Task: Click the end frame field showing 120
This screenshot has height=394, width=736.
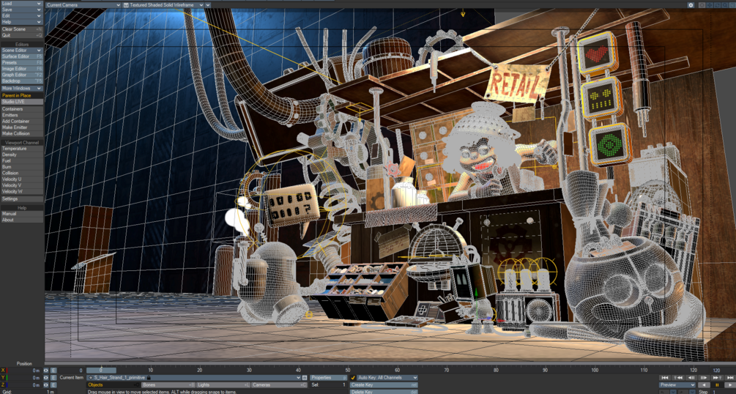Action: (x=723, y=371)
